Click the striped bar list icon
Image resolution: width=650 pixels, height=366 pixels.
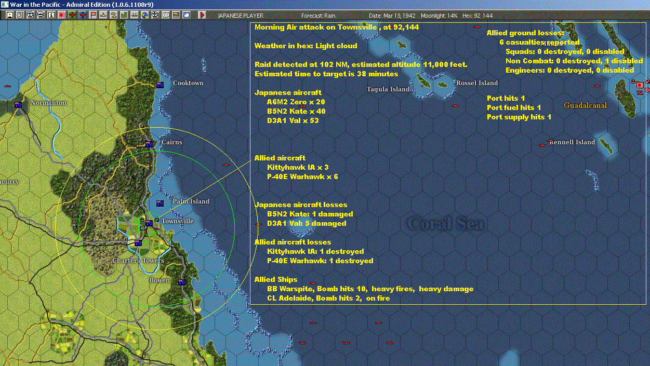176,15
